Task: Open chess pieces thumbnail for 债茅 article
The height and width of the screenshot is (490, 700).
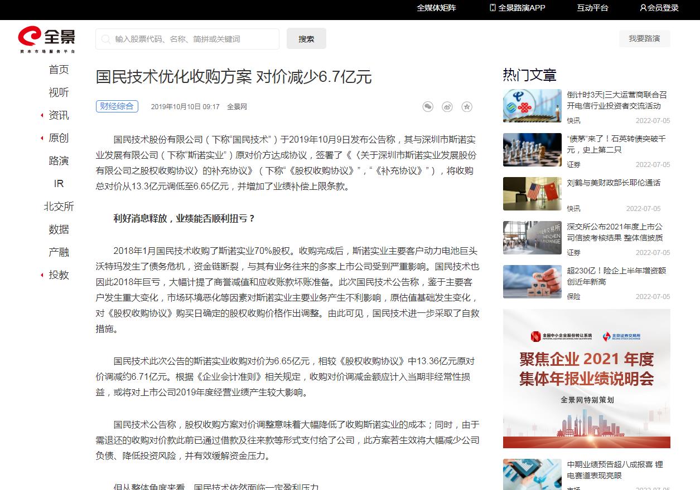Action: click(532, 150)
